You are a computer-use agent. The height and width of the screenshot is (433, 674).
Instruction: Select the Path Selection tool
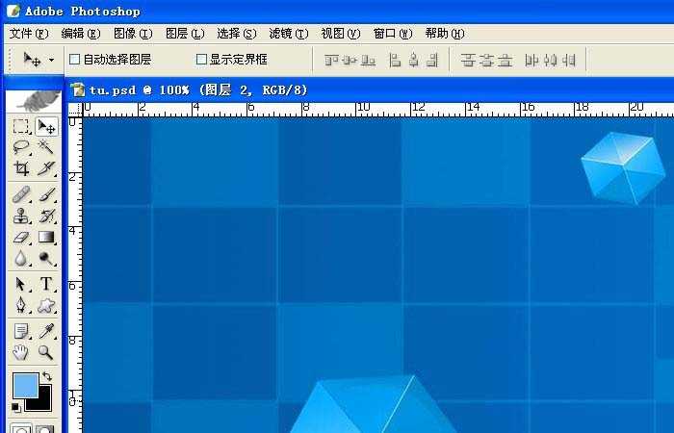tap(20, 284)
